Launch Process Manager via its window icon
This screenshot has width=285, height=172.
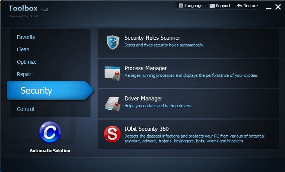[112, 73]
